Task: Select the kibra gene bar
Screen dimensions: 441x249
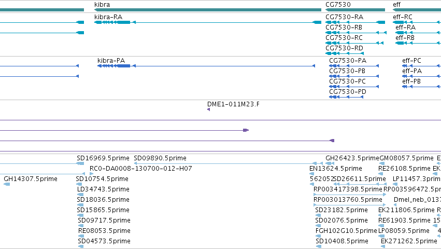Action: click(x=208, y=10)
